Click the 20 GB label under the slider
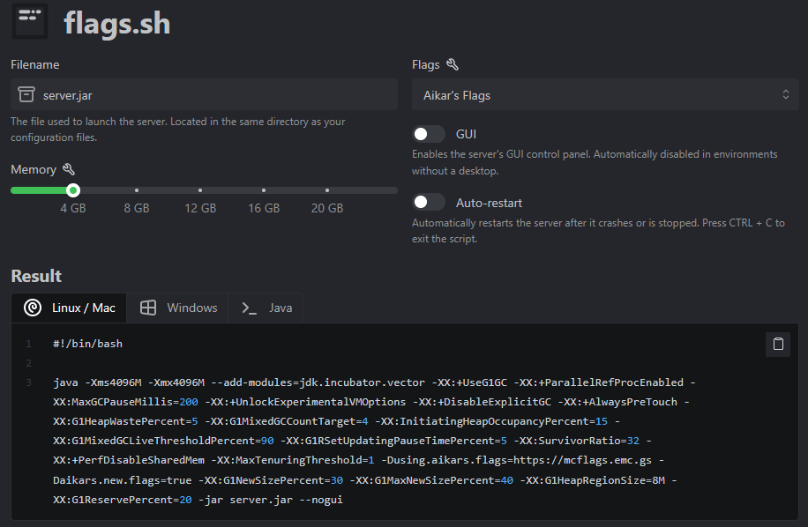Image resolution: width=808 pixels, height=527 pixels. point(327,208)
